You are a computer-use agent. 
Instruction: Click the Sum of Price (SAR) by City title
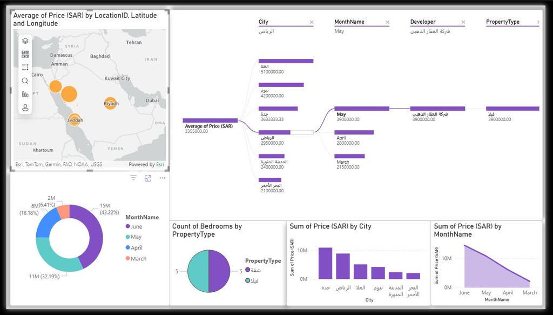[331, 226]
